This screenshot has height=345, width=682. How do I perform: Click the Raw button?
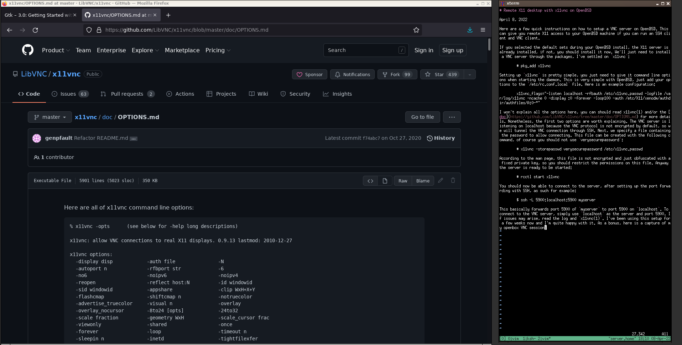[x=403, y=181]
